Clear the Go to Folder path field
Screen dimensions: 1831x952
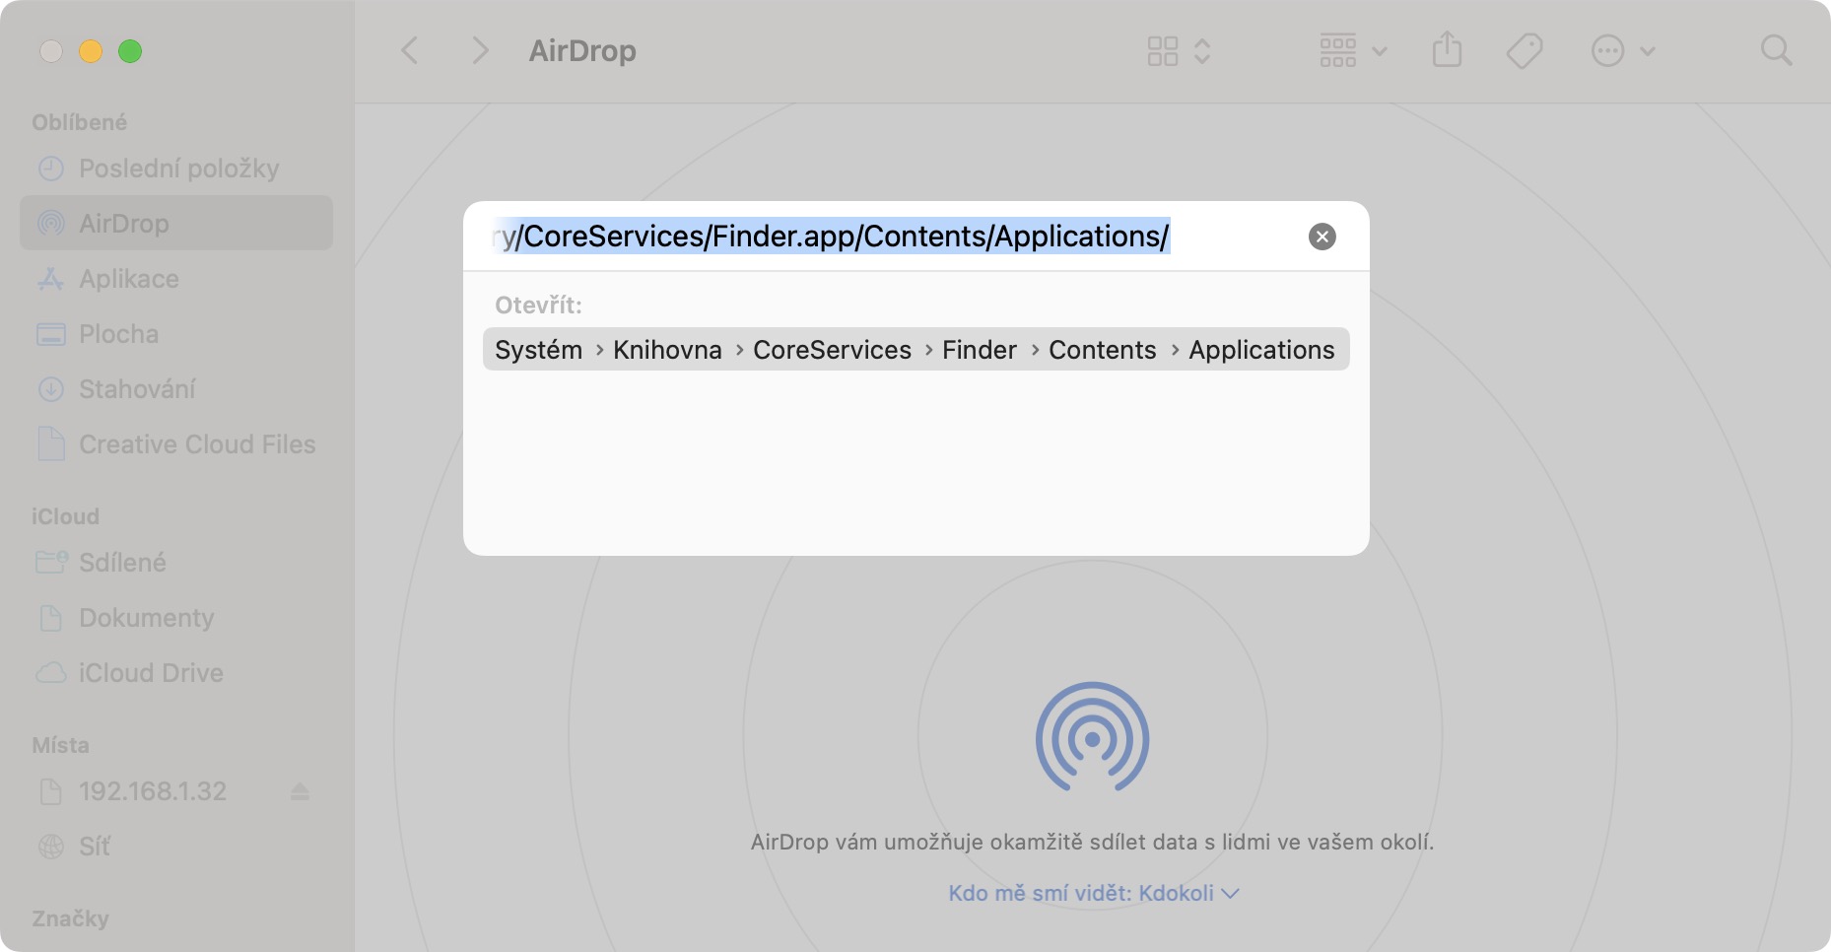click(x=1322, y=237)
